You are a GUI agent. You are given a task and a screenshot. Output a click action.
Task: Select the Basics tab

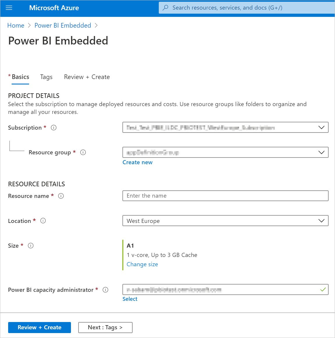[20, 77]
